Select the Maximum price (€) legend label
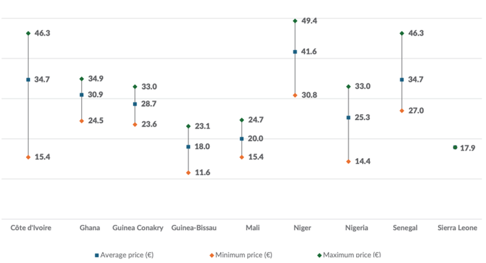Screen dimensions: 486x263 (352, 255)
